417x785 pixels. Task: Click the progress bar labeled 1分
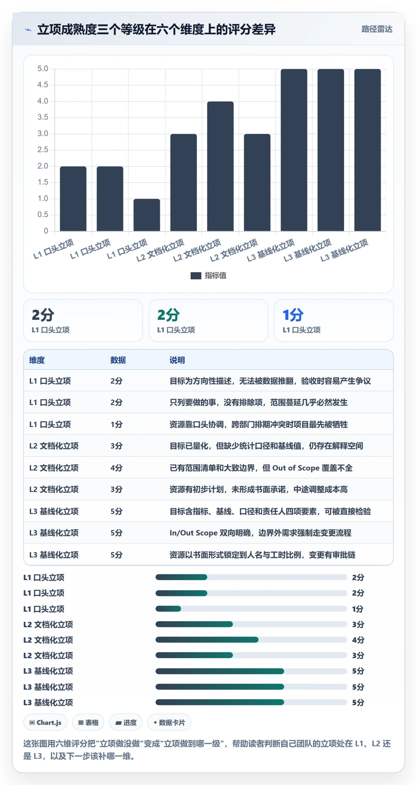pyautogui.click(x=251, y=609)
